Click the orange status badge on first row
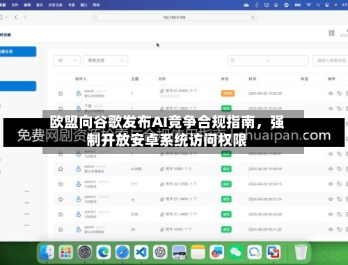 click(228, 93)
